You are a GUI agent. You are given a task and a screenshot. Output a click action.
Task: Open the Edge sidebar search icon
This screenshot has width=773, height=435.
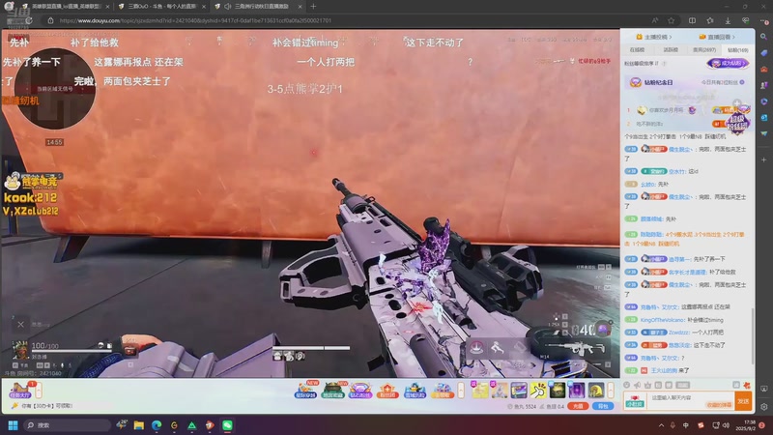(x=763, y=37)
